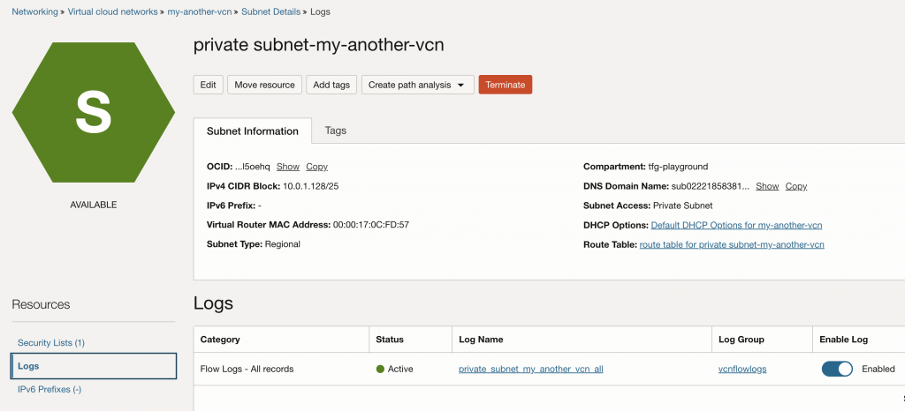The width and height of the screenshot is (905, 411).
Task: Click the Move resource button
Action: point(264,85)
